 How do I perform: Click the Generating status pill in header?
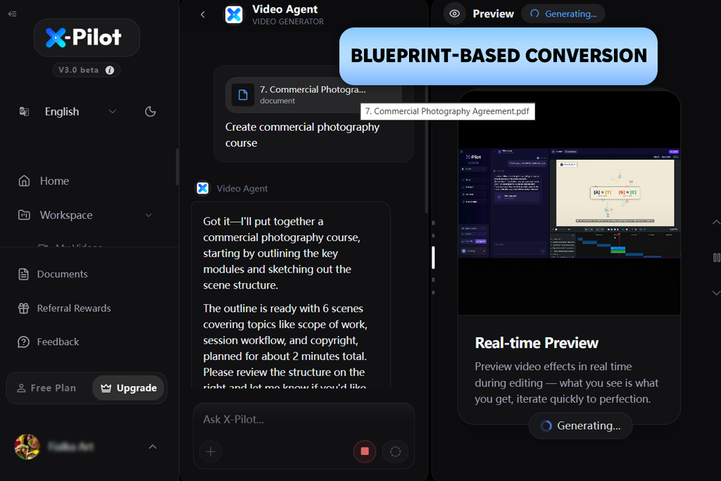tap(563, 14)
